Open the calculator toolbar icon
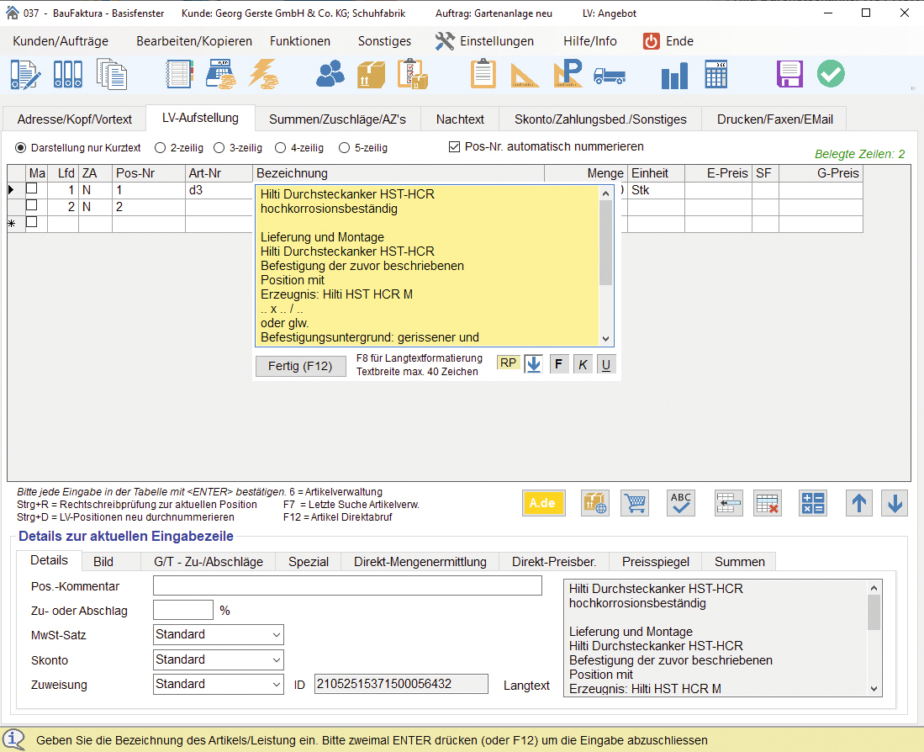The height and width of the screenshot is (752, 924). pos(716,75)
